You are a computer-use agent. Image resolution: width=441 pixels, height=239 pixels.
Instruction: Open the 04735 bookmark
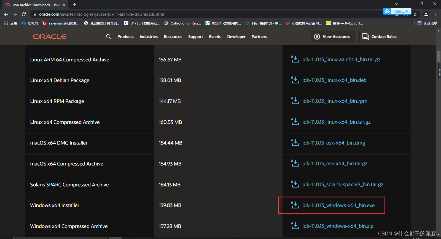click(x=142, y=23)
